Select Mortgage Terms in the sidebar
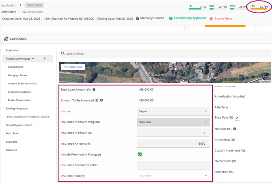The image size is (272, 184). pyautogui.click(x=17, y=75)
